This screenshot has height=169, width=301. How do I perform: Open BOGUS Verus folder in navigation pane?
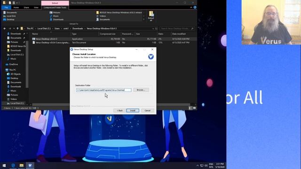coord(16,46)
